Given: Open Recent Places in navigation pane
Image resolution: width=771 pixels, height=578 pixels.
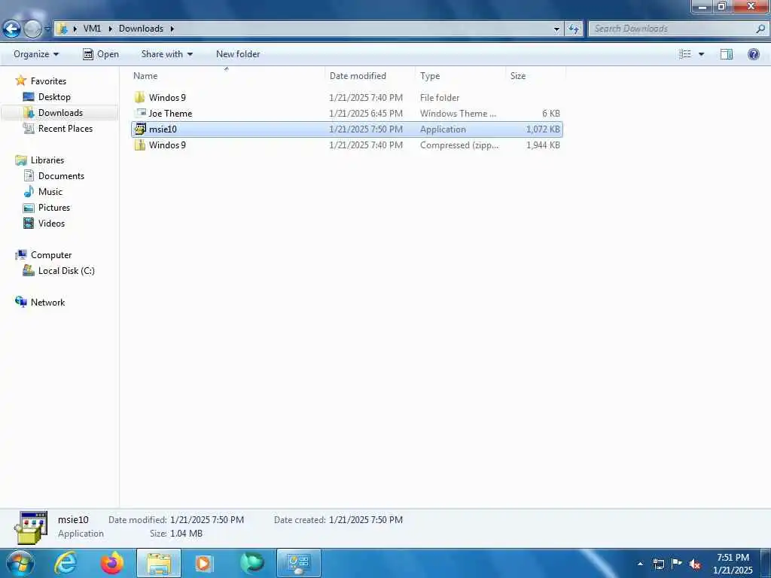Looking at the screenshot, I should pyautogui.click(x=66, y=128).
